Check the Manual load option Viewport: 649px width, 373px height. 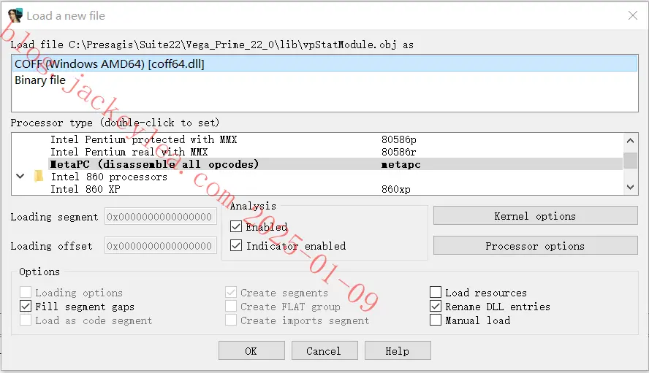(x=436, y=320)
